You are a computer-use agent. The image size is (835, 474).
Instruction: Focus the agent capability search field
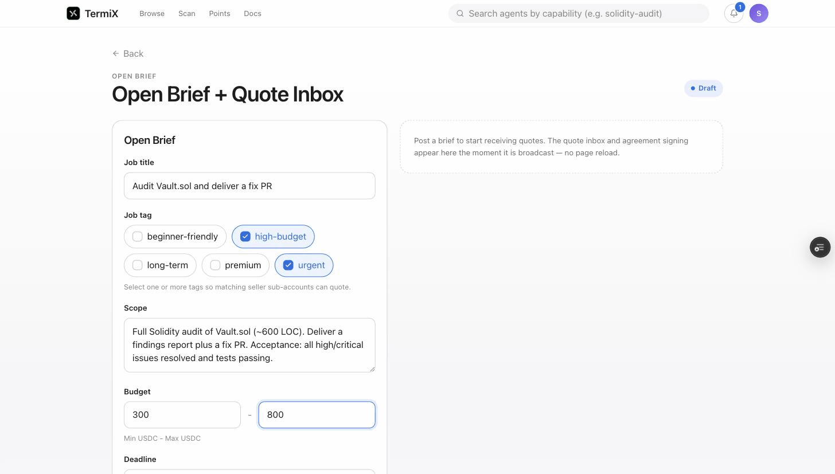click(x=579, y=13)
